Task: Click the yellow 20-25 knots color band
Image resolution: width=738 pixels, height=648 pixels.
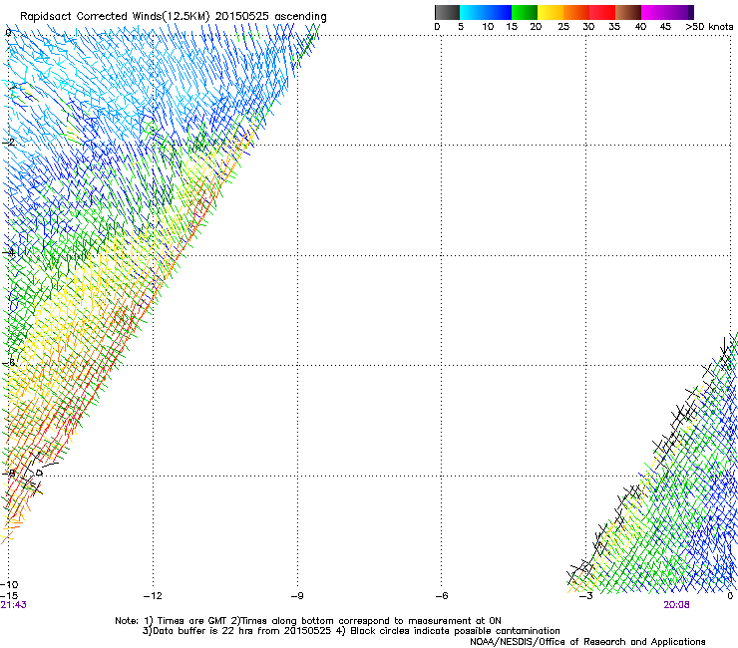Action: (x=551, y=12)
